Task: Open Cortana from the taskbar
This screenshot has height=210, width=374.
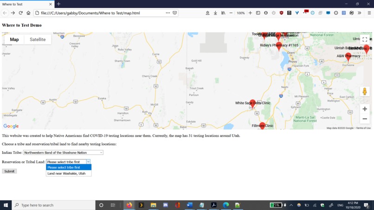Action: pos(101,205)
